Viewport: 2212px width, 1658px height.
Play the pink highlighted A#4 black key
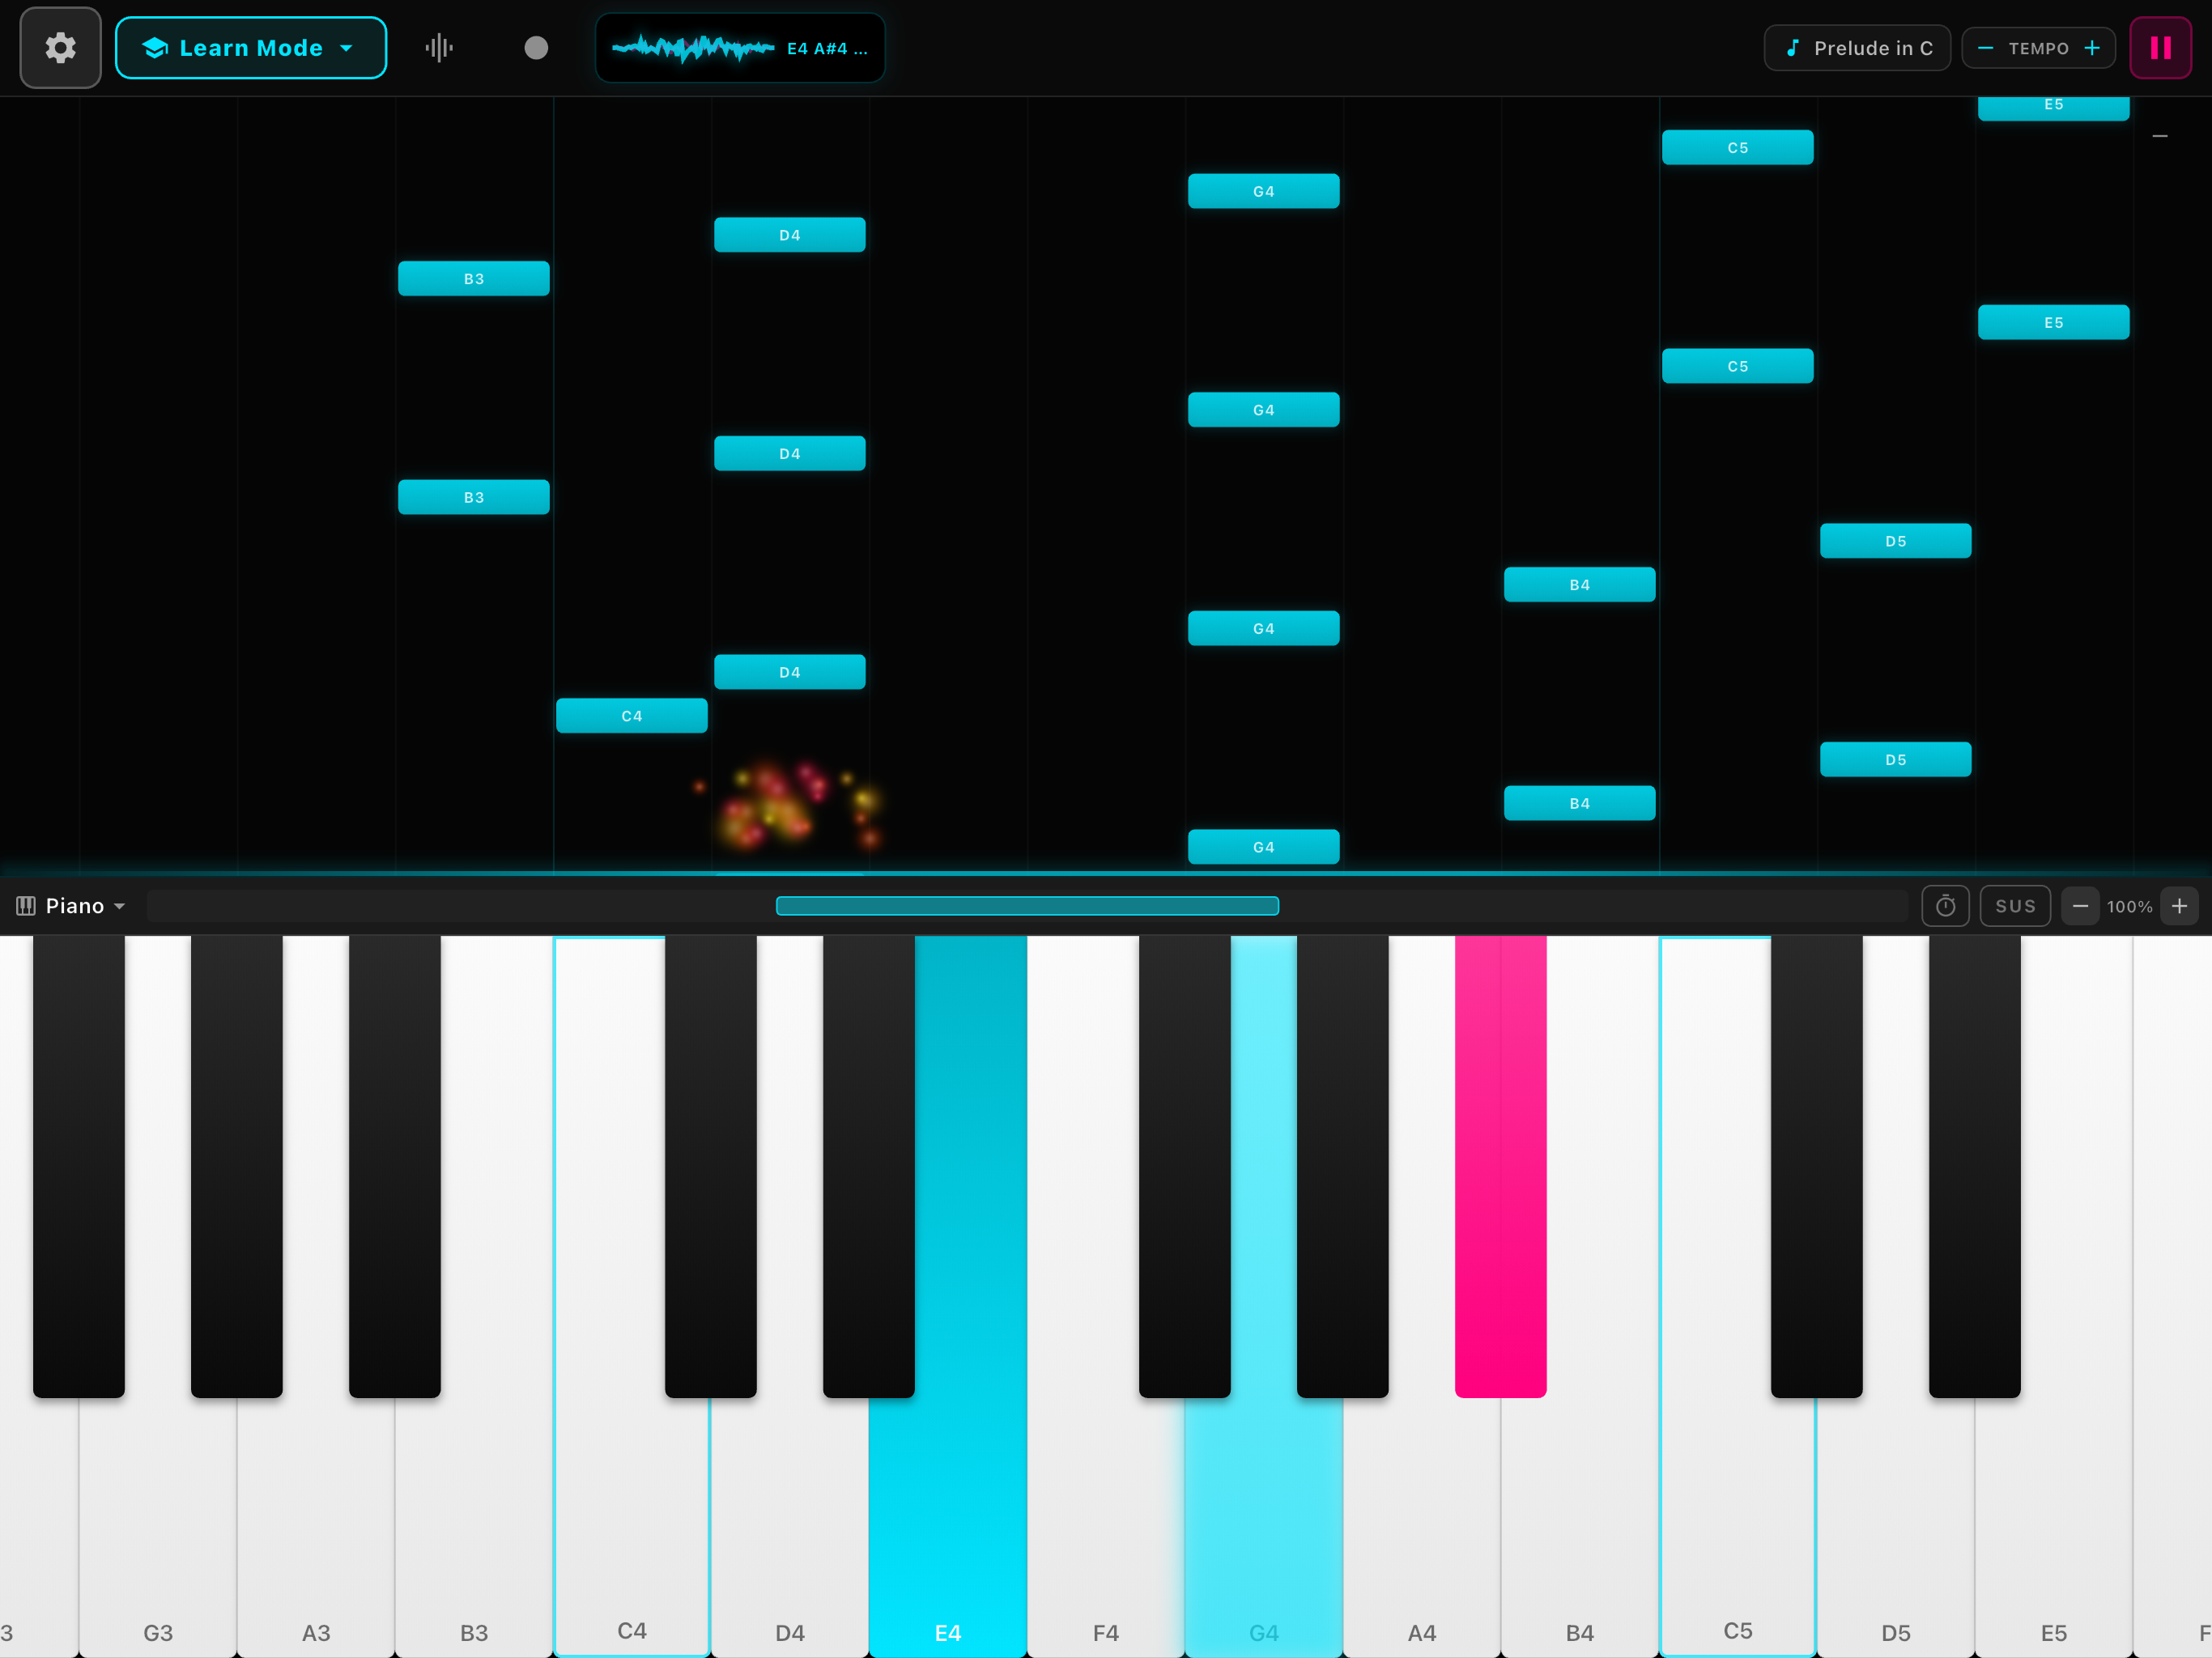click(x=1500, y=1166)
